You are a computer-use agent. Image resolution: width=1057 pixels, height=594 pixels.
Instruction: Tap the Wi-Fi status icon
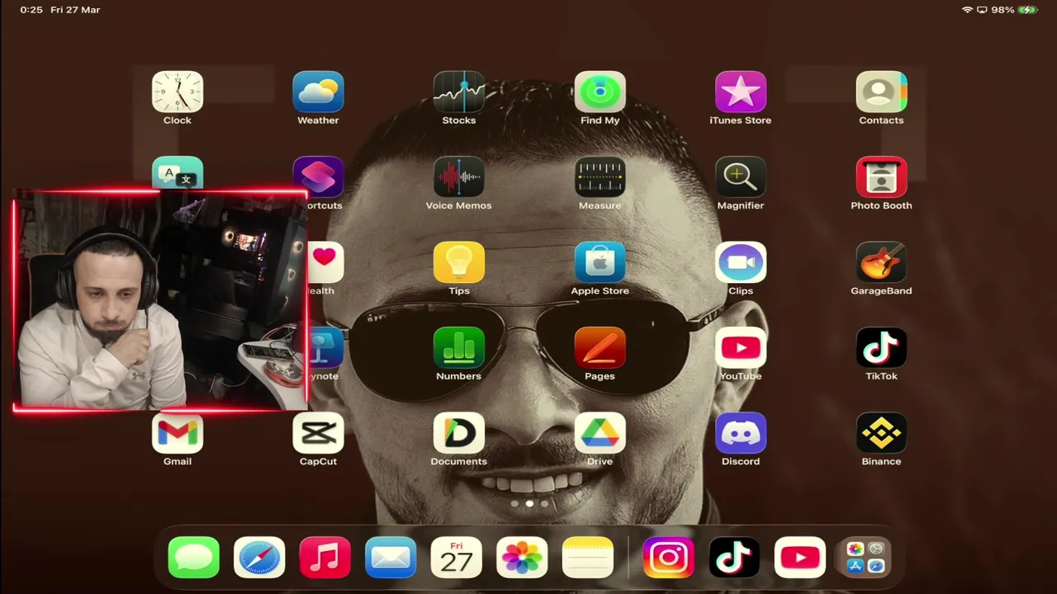pyautogui.click(x=967, y=10)
